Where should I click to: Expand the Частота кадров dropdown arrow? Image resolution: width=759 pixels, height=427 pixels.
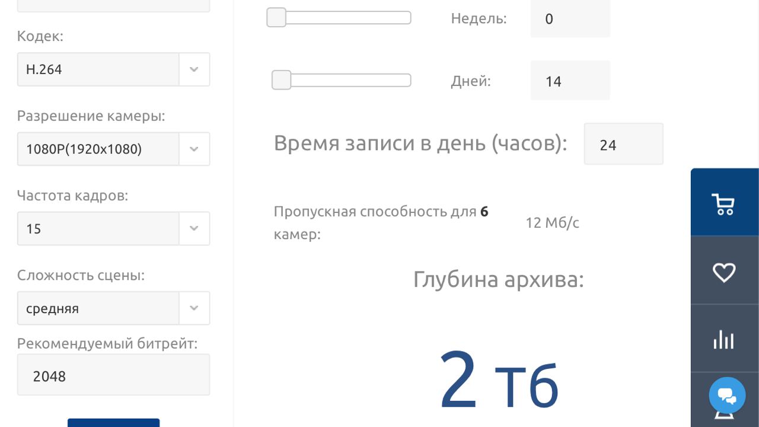tap(194, 228)
